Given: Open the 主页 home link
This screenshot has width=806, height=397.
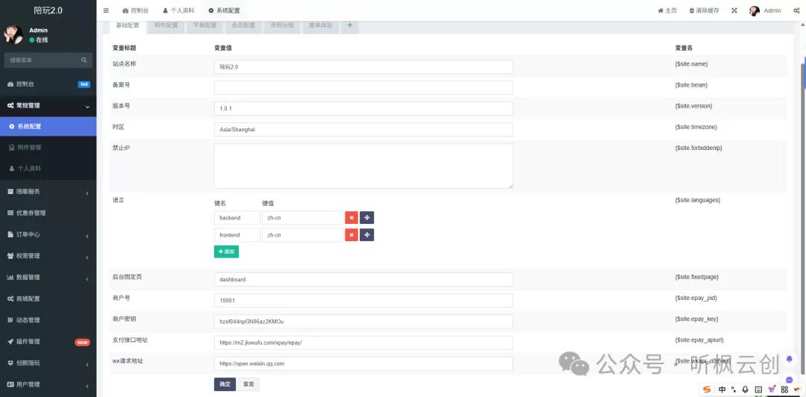Looking at the screenshot, I should 667,10.
